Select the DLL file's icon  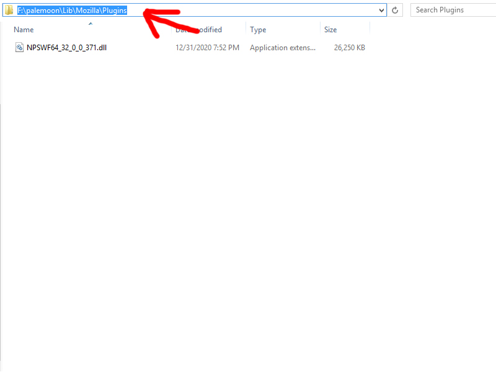pos(19,48)
